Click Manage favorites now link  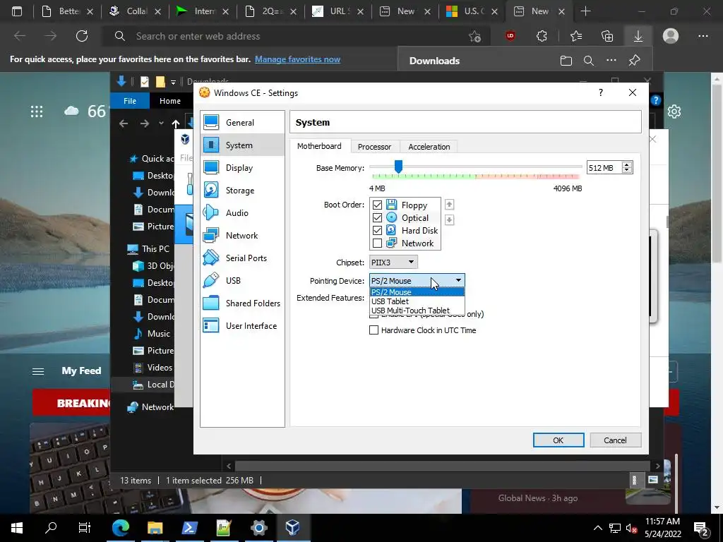[297, 59]
